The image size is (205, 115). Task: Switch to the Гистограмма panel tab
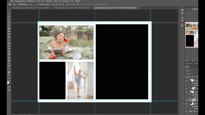tap(188, 9)
